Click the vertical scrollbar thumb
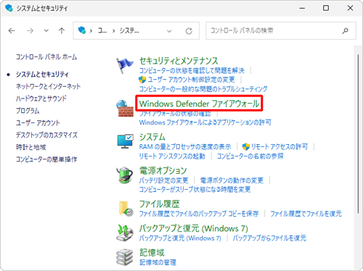This screenshot has width=363, height=271. click(x=358, y=134)
